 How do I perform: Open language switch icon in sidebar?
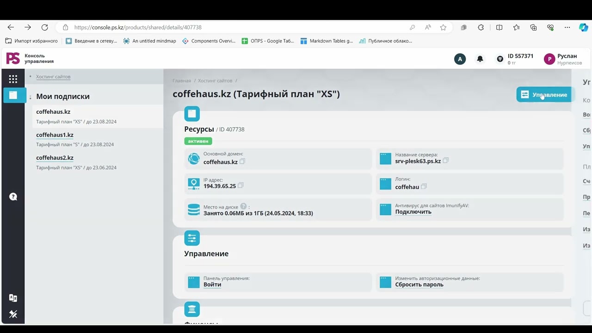click(13, 298)
